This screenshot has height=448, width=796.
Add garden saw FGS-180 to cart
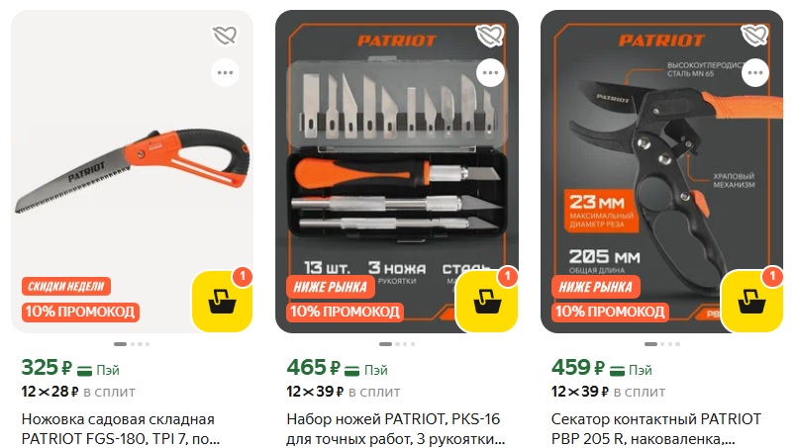[x=223, y=302]
